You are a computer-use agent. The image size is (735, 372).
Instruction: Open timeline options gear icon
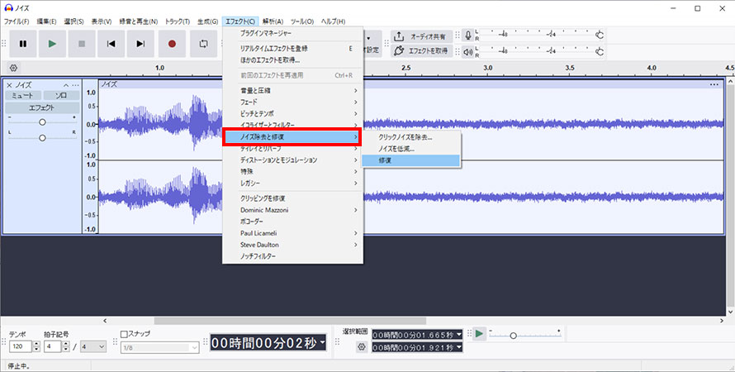(x=13, y=68)
